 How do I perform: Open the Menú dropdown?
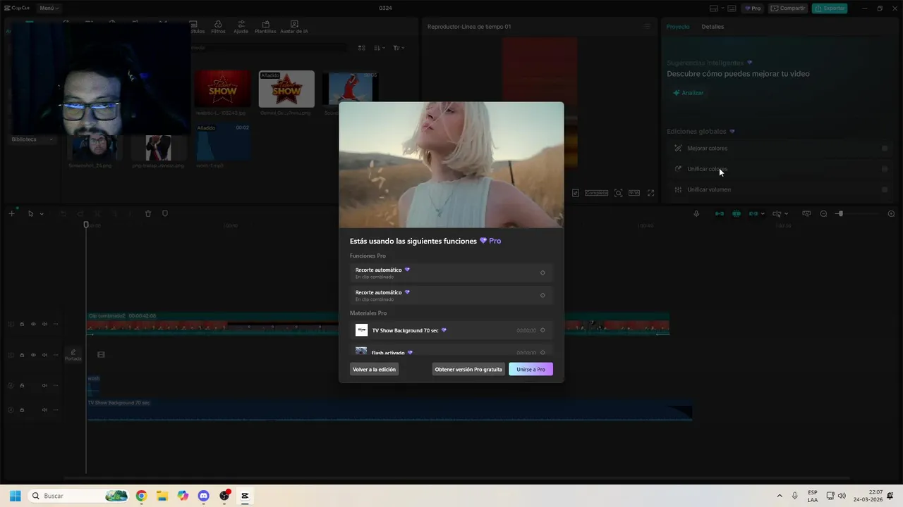49,8
